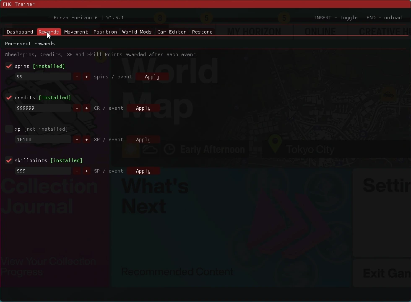Focus the skillpoints field showing 999

[x=43, y=171]
